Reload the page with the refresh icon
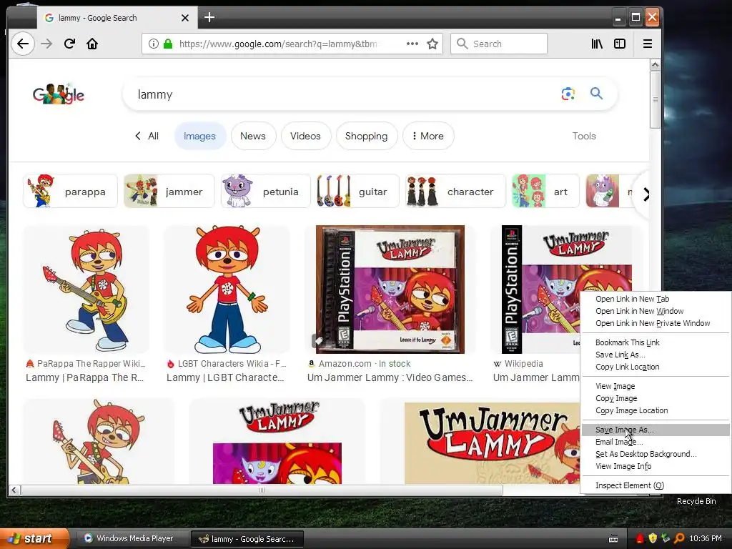 [x=69, y=44]
